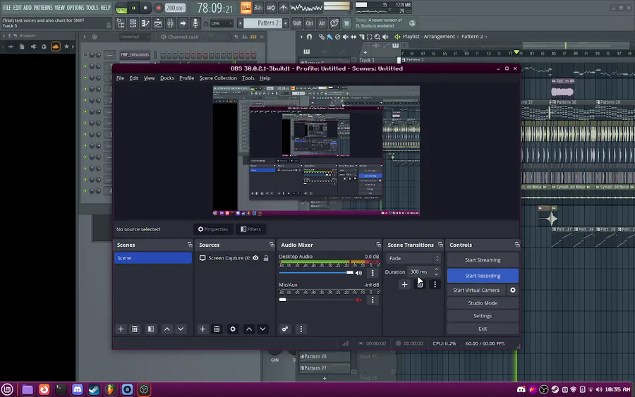Click Start Virtual Camera button
The height and width of the screenshot is (397, 635).
pyautogui.click(x=476, y=290)
